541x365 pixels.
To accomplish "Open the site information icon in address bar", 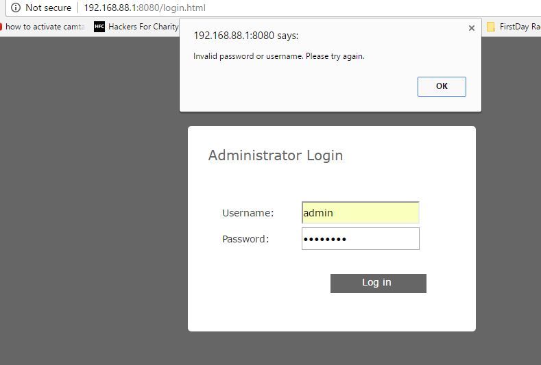I will tap(16, 8).
